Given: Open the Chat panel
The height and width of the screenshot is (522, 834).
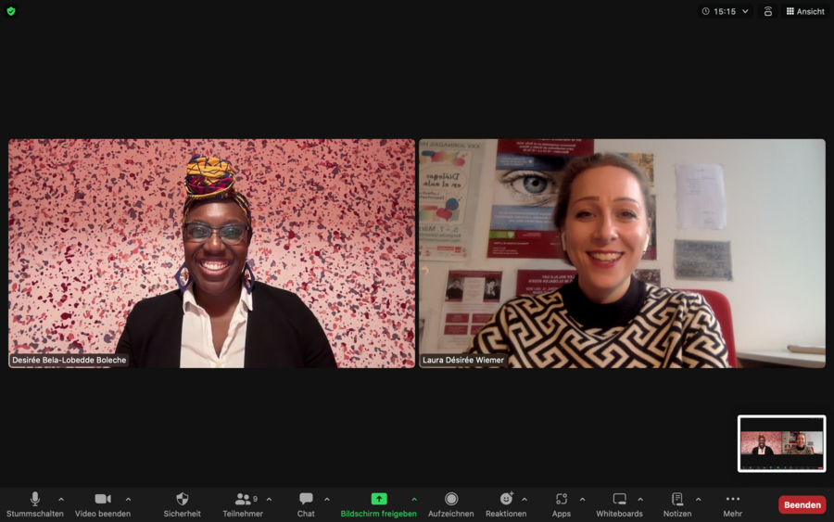Looking at the screenshot, I should coord(306,499).
